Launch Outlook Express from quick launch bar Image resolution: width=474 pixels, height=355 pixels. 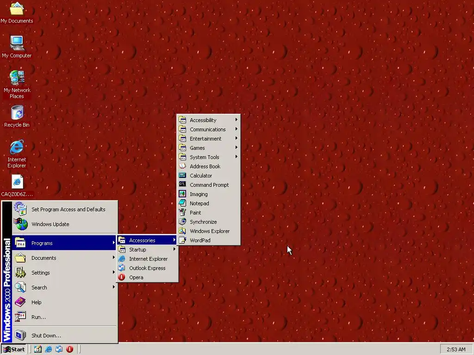click(x=59, y=349)
